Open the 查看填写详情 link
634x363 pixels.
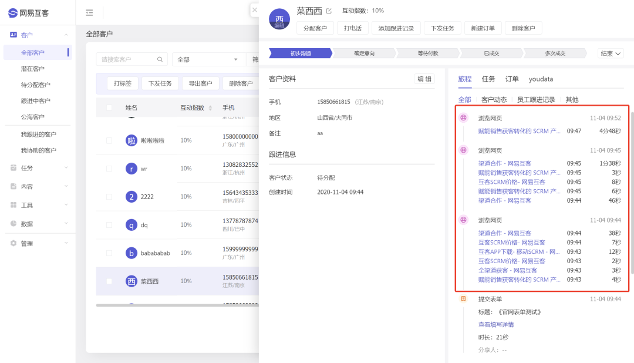tap(495, 325)
